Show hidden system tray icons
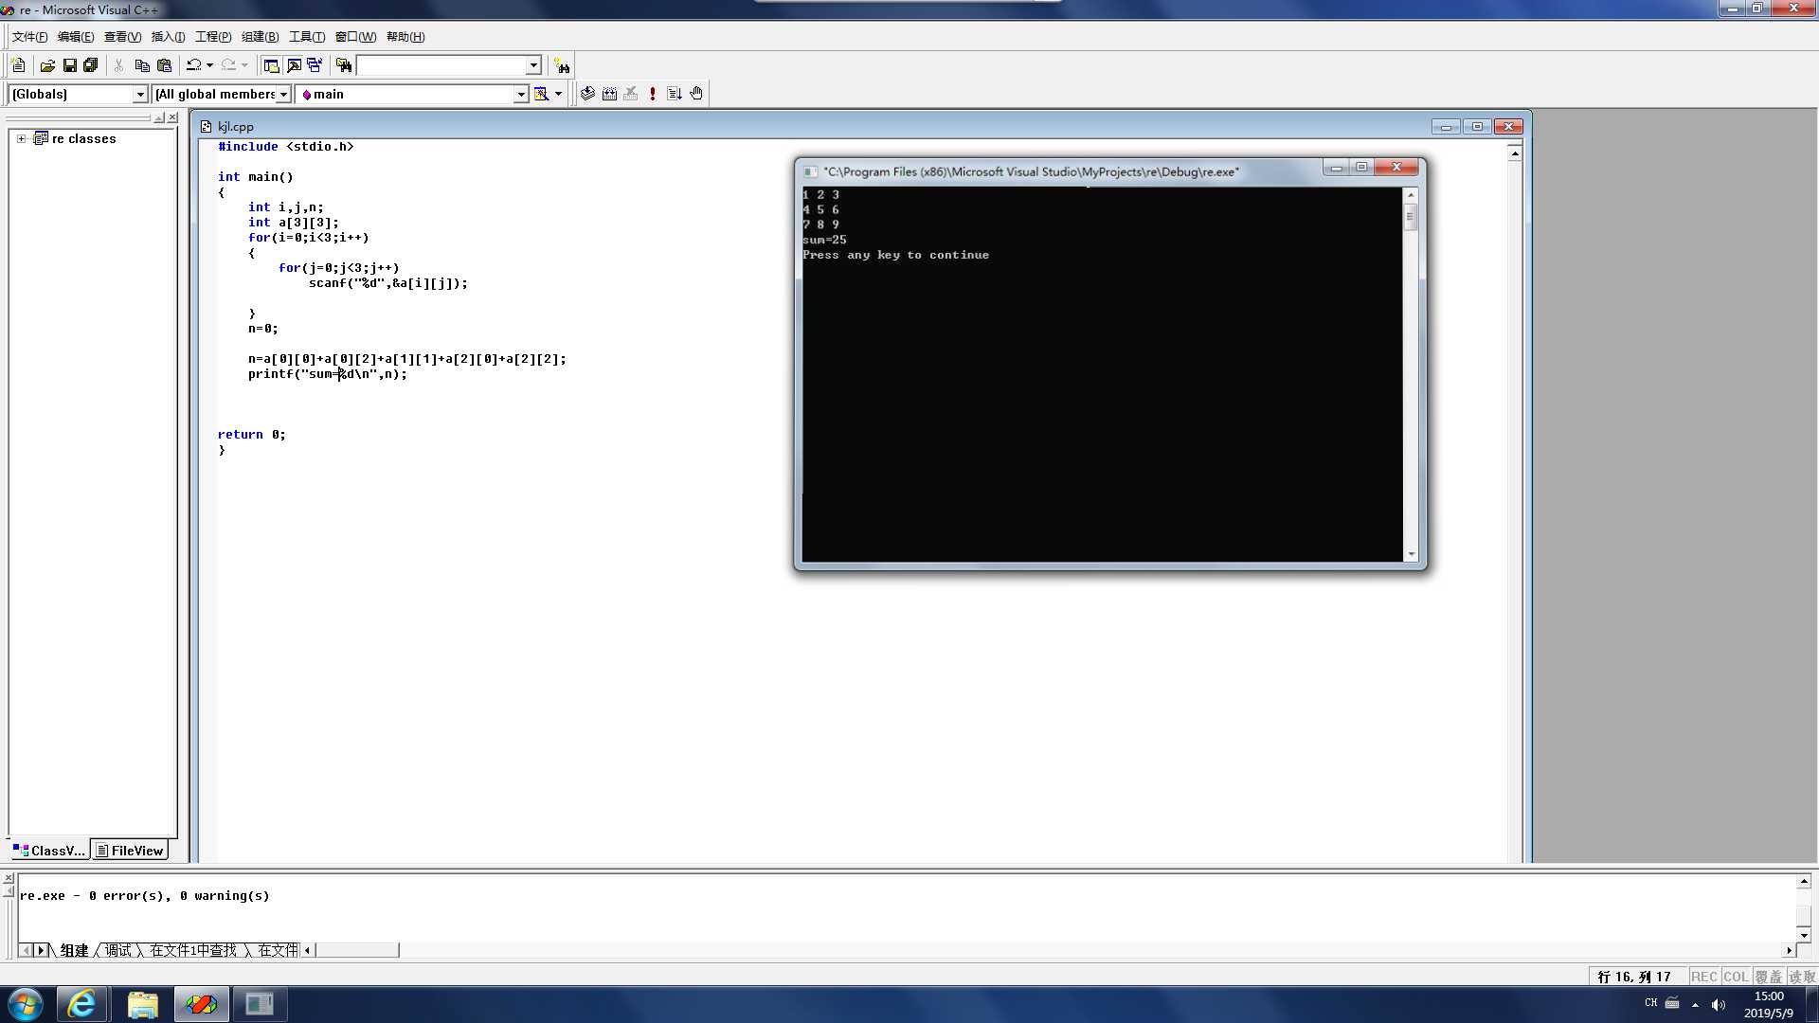Screen dimensions: 1819x1023 [1695, 1004]
